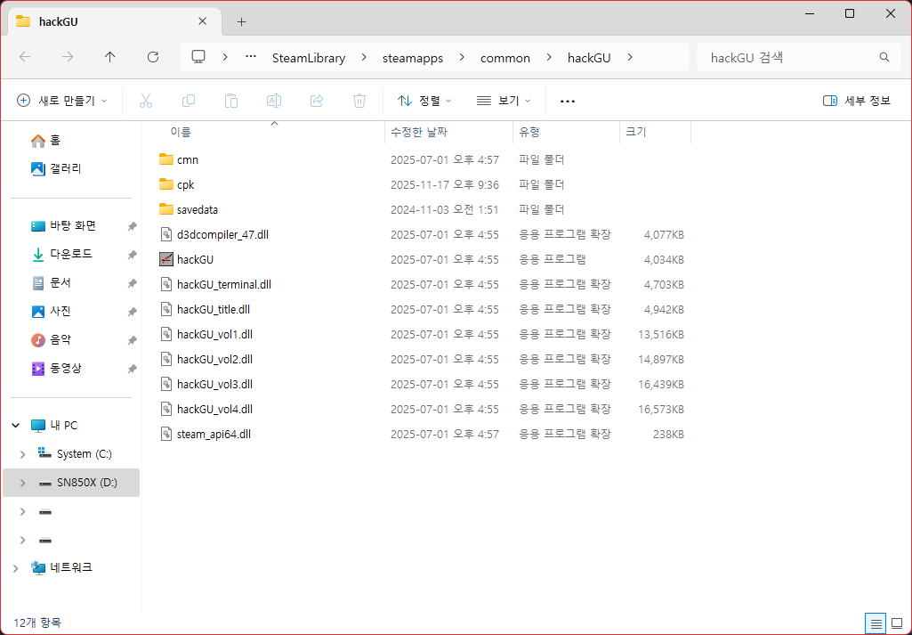Click steamapps in the address bar
This screenshot has height=635, width=912.
tap(413, 58)
